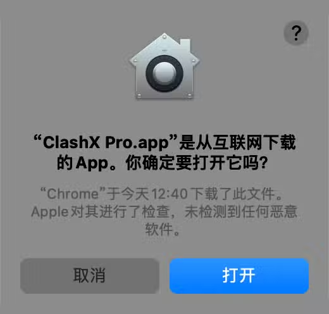
Task: Cancel opening with the 取消 button
Action: pyautogui.click(x=90, y=275)
